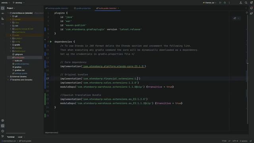Open the Notifications bell panel
The width and height of the screenshot is (254, 143).
point(251,8)
